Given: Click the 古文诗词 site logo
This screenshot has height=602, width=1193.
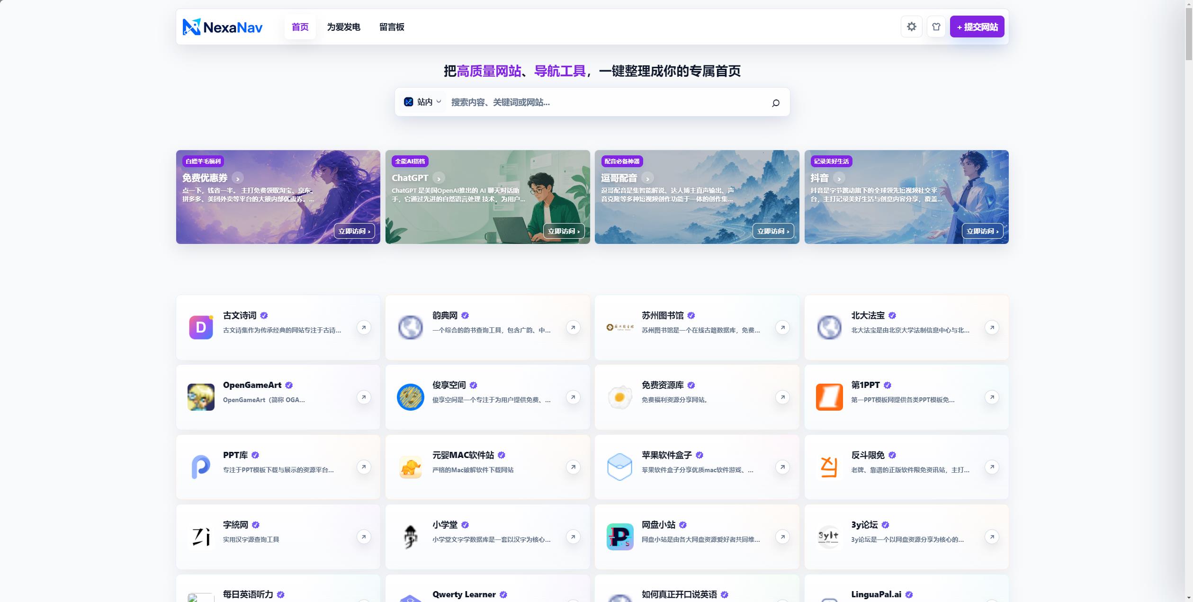Looking at the screenshot, I should coord(201,327).
